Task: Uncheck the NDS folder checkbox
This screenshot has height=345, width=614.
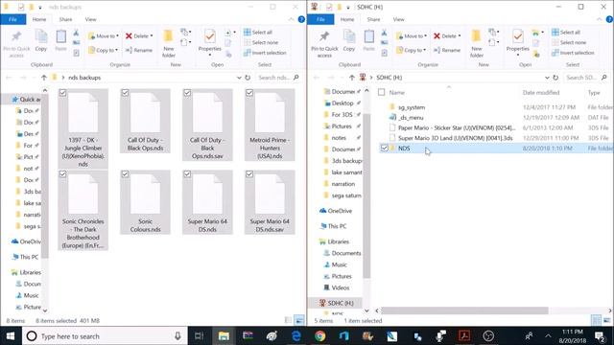Action: [x=384, y=148]
